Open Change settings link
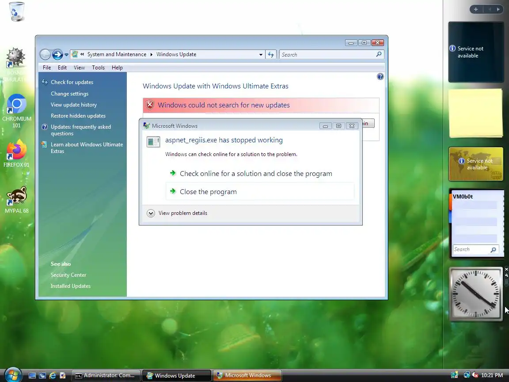The width and height of the screenshot is (509, 382). [x=69, y=94]
